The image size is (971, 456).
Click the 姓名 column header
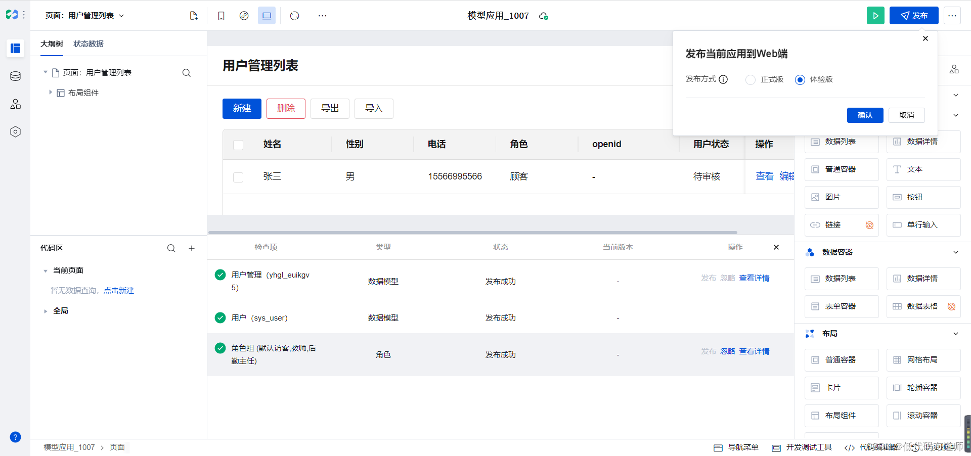pos(272,145)
